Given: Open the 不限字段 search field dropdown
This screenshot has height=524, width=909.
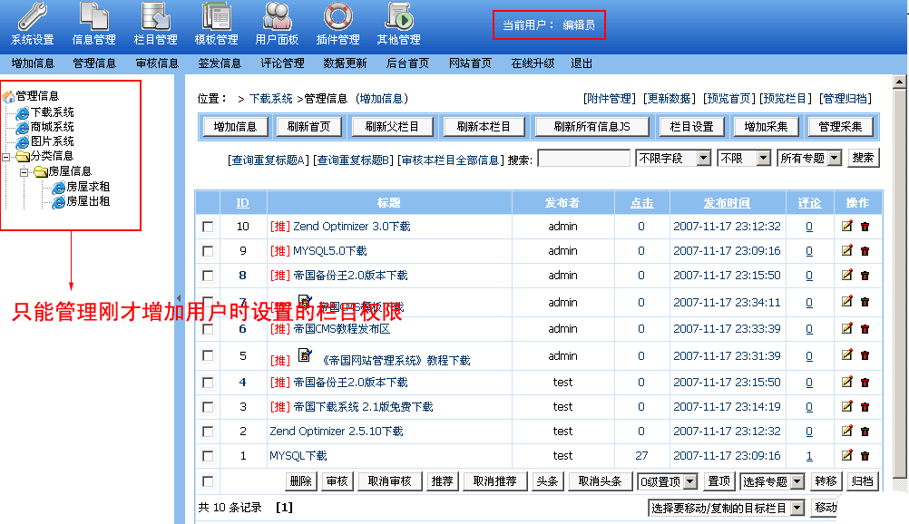Looking at the screenshot, I should pyautogui.click(x=673, y=158).
